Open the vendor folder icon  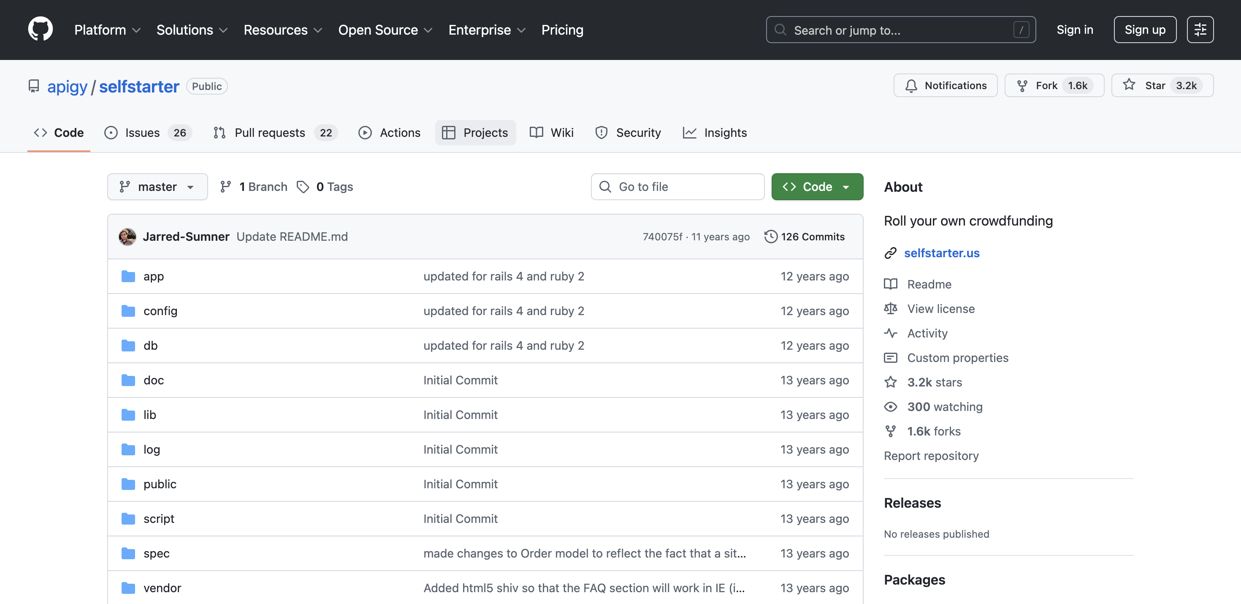point(128,588)
